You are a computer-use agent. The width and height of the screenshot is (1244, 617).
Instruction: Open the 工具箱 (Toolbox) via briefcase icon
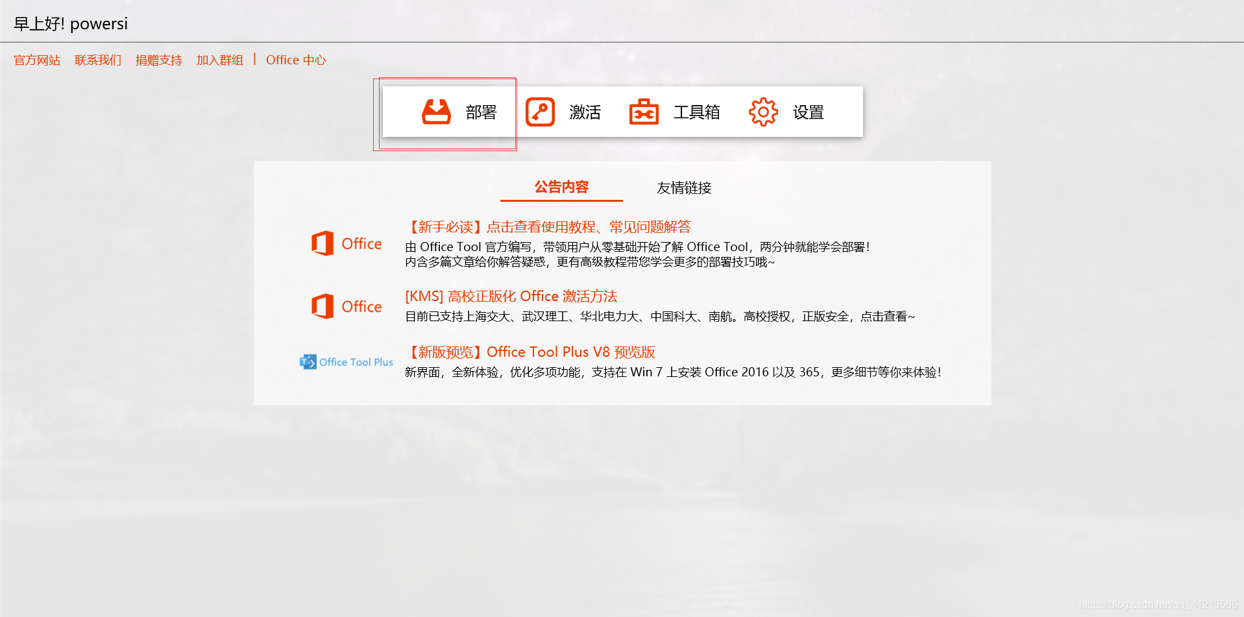(x=643, y=111)
